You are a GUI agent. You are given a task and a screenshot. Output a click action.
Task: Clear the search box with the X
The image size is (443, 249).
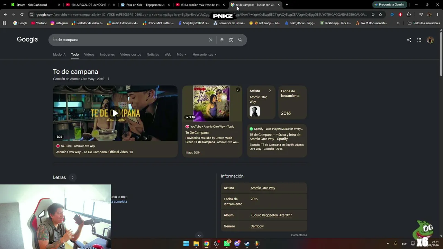click(x=210, y=40)
